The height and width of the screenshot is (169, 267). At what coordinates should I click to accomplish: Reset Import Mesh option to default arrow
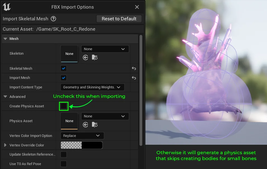[134, 78]
